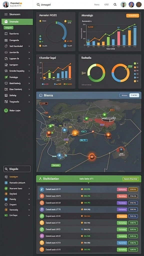
Task: Toggle the white right-hand button in the Bisnis header
Action: click(134, 95)
